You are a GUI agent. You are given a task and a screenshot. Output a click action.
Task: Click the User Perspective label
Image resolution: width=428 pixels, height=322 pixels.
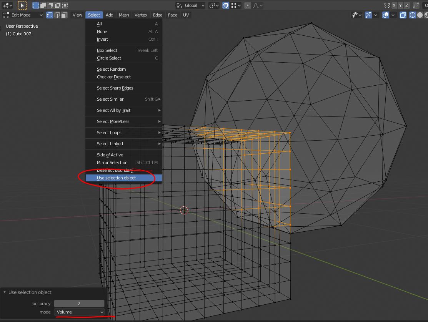click(22, 26)
